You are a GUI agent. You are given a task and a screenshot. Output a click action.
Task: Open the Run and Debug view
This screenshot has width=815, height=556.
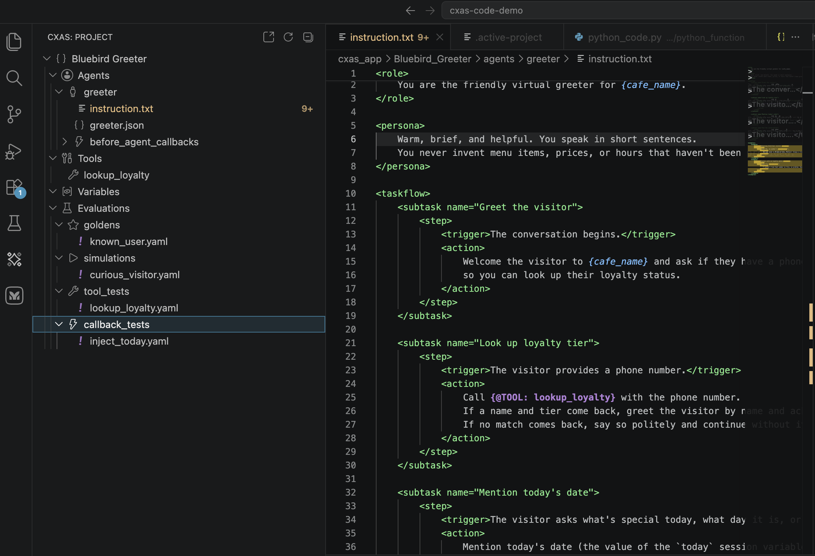[14, 151]
